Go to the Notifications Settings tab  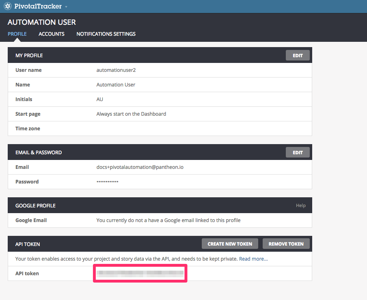click(x=106, y=34)
